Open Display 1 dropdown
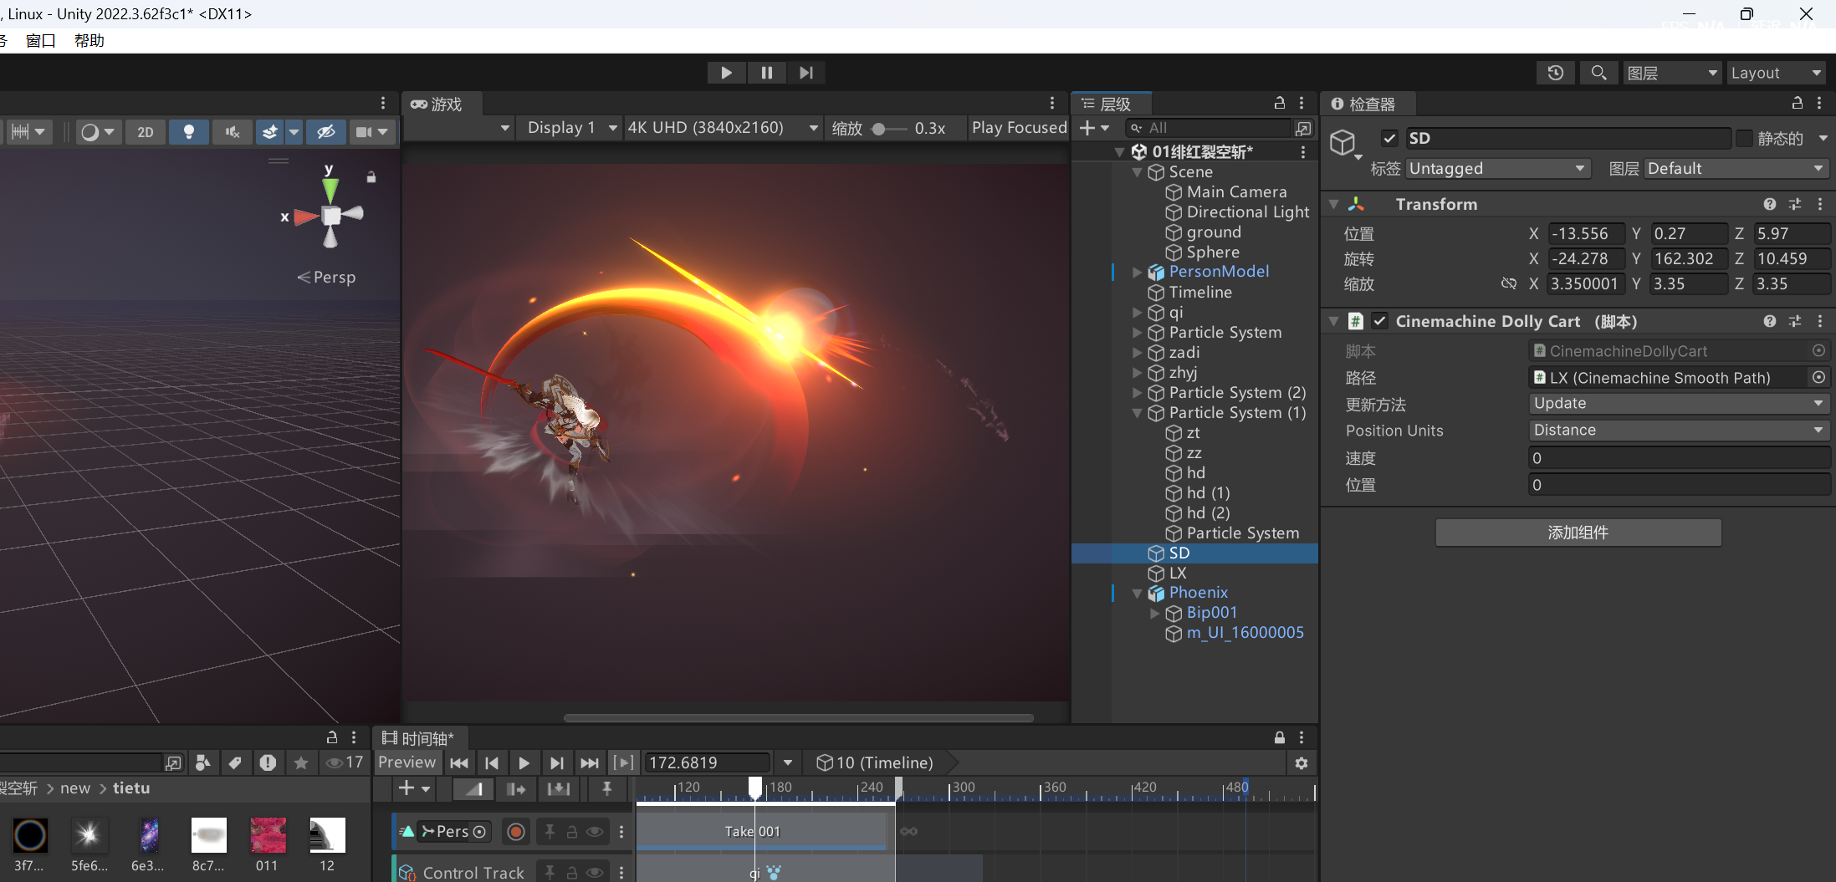Screen dimensions: 1836x882 point(572,128)
